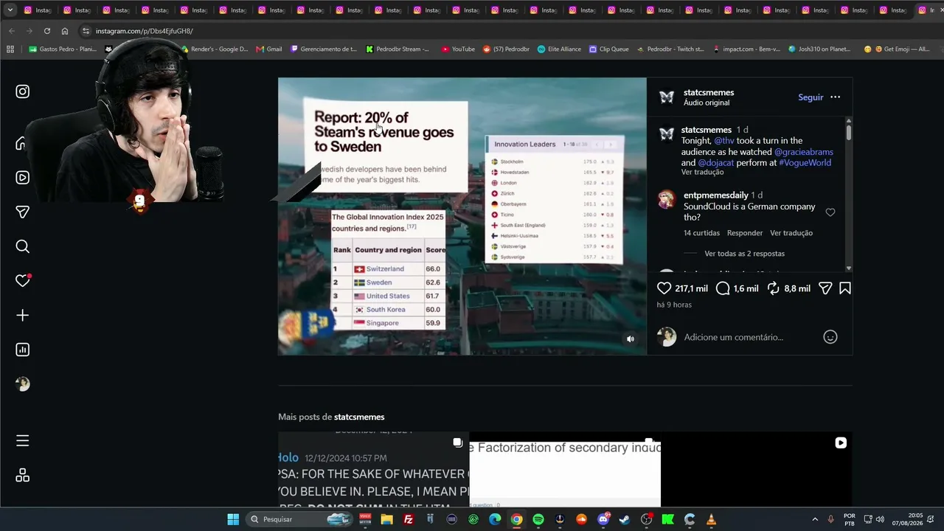The height and width of the screenshot is (531, 944).
Task: Open Instagram search in the sidebar
Action: [23, 246]
